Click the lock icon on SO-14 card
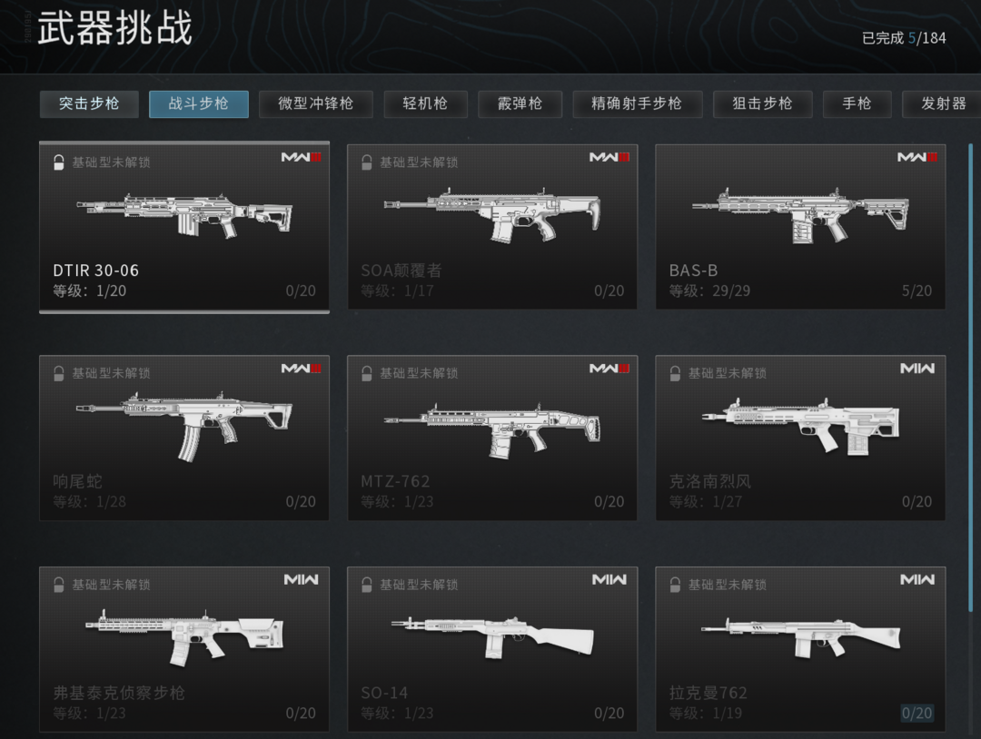The width and height of the screenshot is (981, 739). 367,585
